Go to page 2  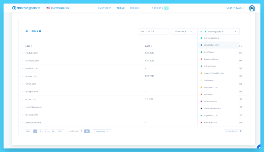40,131
